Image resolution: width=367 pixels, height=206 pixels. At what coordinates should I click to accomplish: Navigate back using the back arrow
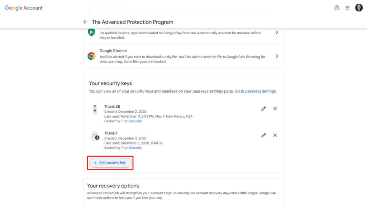(x=85, y=22)
